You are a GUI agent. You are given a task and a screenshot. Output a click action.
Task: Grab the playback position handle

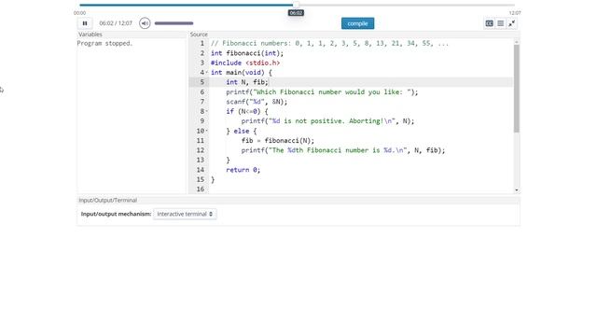click(296, 5)
